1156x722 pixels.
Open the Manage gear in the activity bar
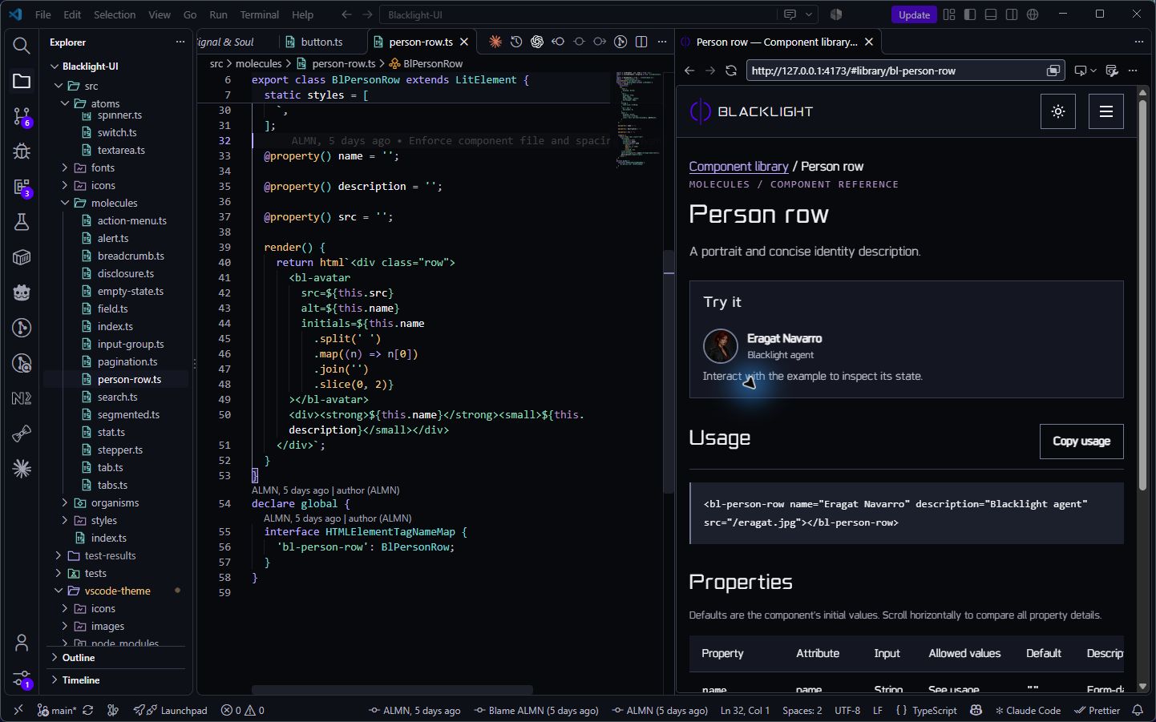[x=22, y=680]
